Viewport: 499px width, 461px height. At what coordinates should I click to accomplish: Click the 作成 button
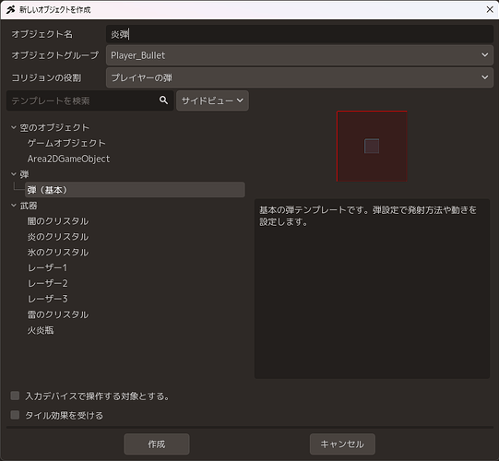pos(157,443)
